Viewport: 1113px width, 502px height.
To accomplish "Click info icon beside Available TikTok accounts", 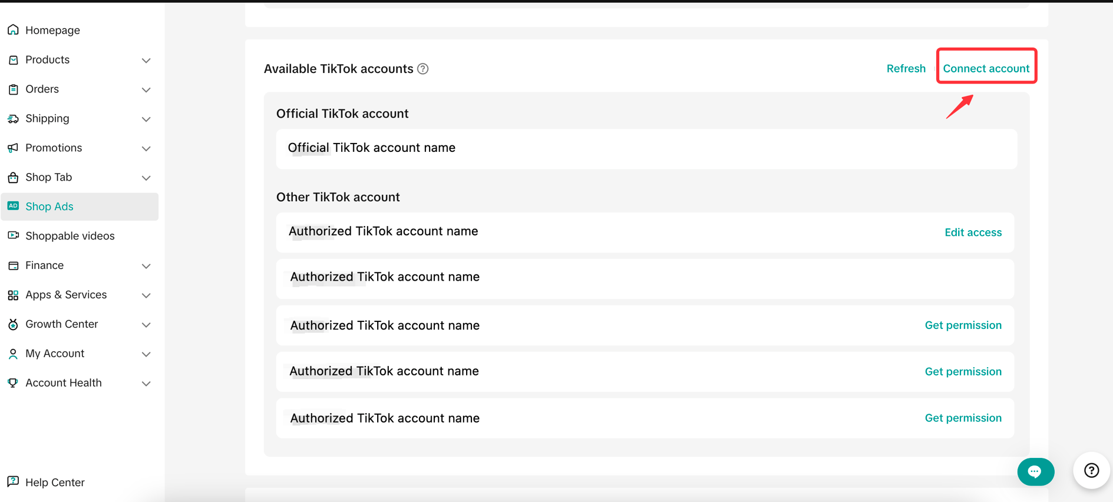I will 423,69.
